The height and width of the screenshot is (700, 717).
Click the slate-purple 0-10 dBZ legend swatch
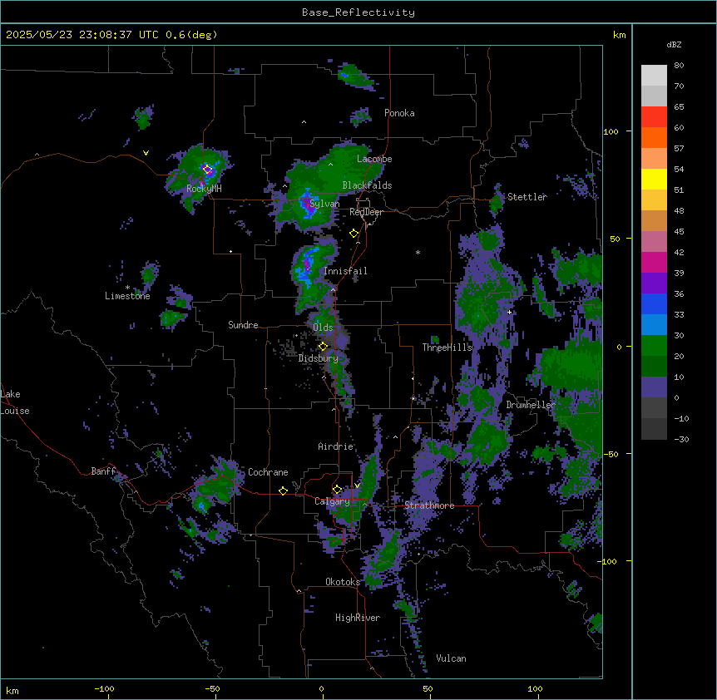pyautogui.click(x=654, y=387)
